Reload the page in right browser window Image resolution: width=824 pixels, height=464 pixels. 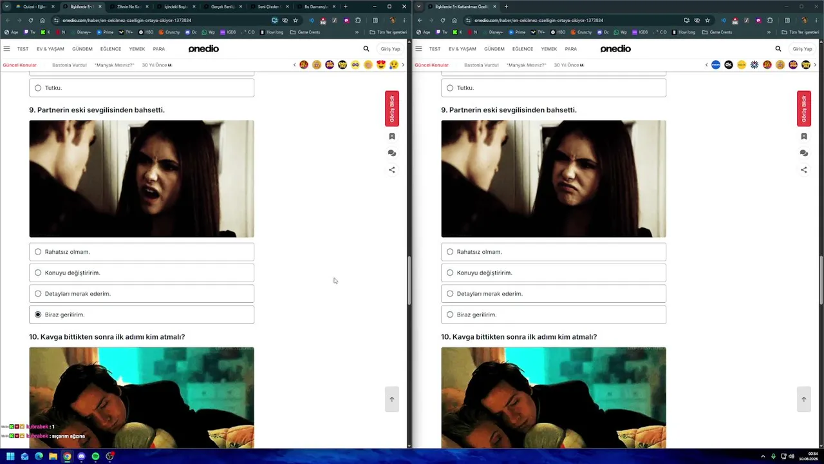pyautogui.click(x=442, y=20)
